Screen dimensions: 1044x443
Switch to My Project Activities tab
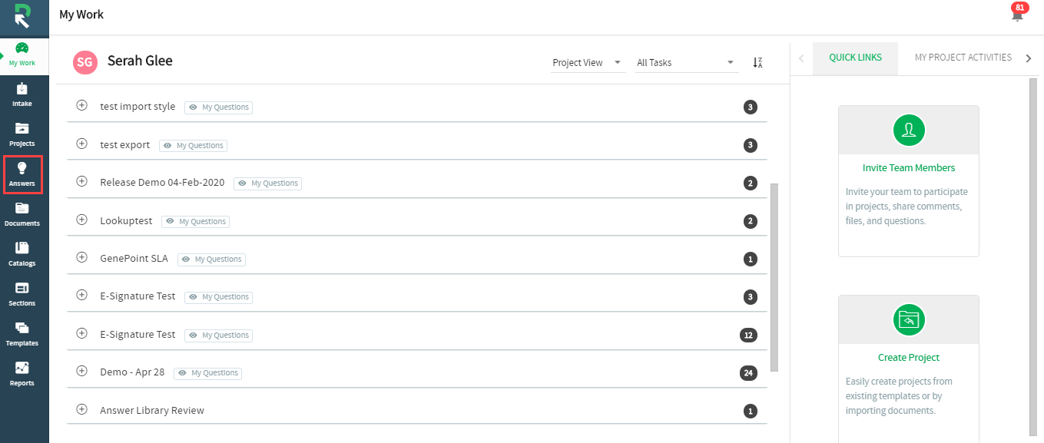pyautogui.click(x=963, y=58)
